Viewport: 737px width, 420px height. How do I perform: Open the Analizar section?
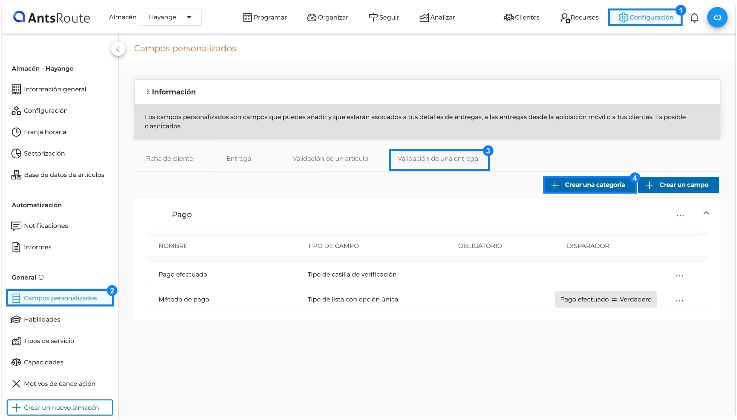click(x=437, y=17)
